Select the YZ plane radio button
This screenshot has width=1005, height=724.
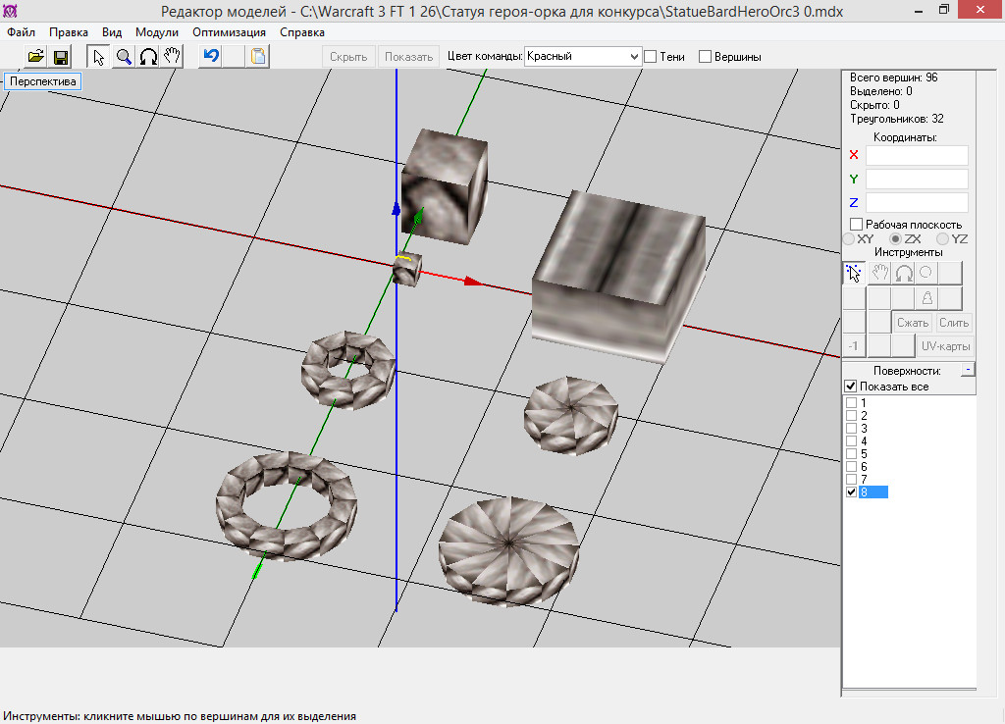point(942,239)
